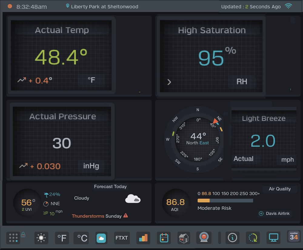Click the 'Cloudy' forecast text
This screenshot has height=250, width=303.
[x=82, y=198]
